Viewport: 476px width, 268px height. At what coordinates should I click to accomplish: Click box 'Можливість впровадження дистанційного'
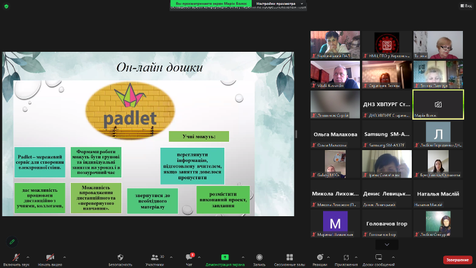96,198
